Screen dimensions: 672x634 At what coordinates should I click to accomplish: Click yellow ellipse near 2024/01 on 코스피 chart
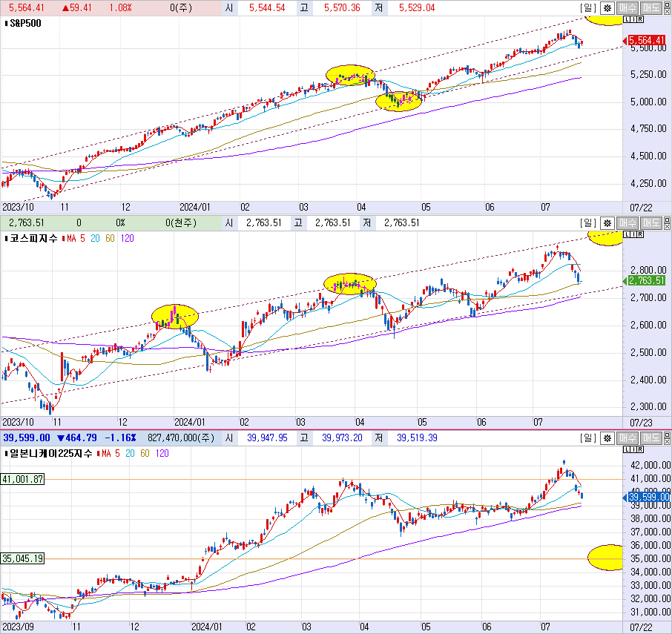[175, 317]
